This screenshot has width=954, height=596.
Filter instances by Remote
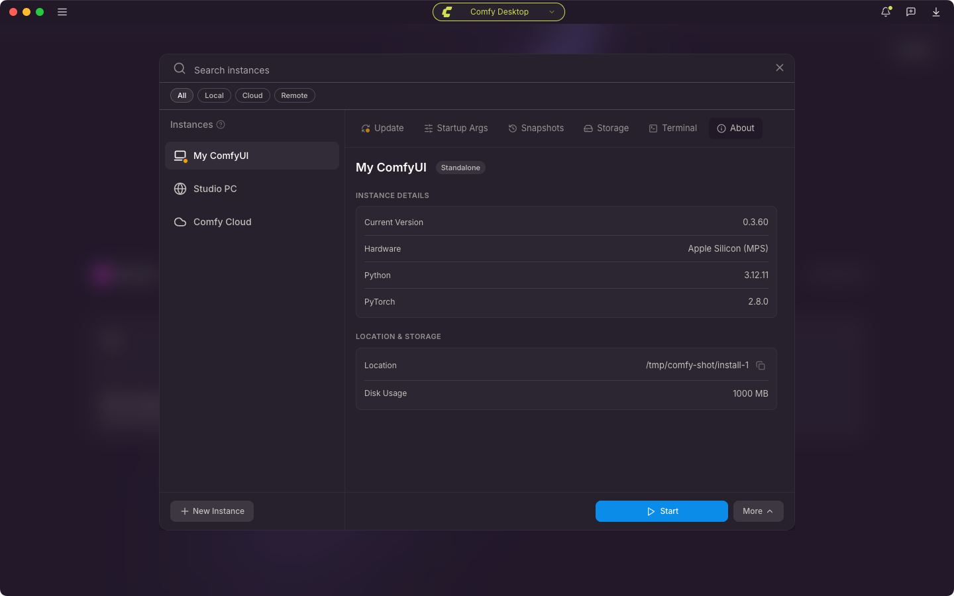(294, 95)
